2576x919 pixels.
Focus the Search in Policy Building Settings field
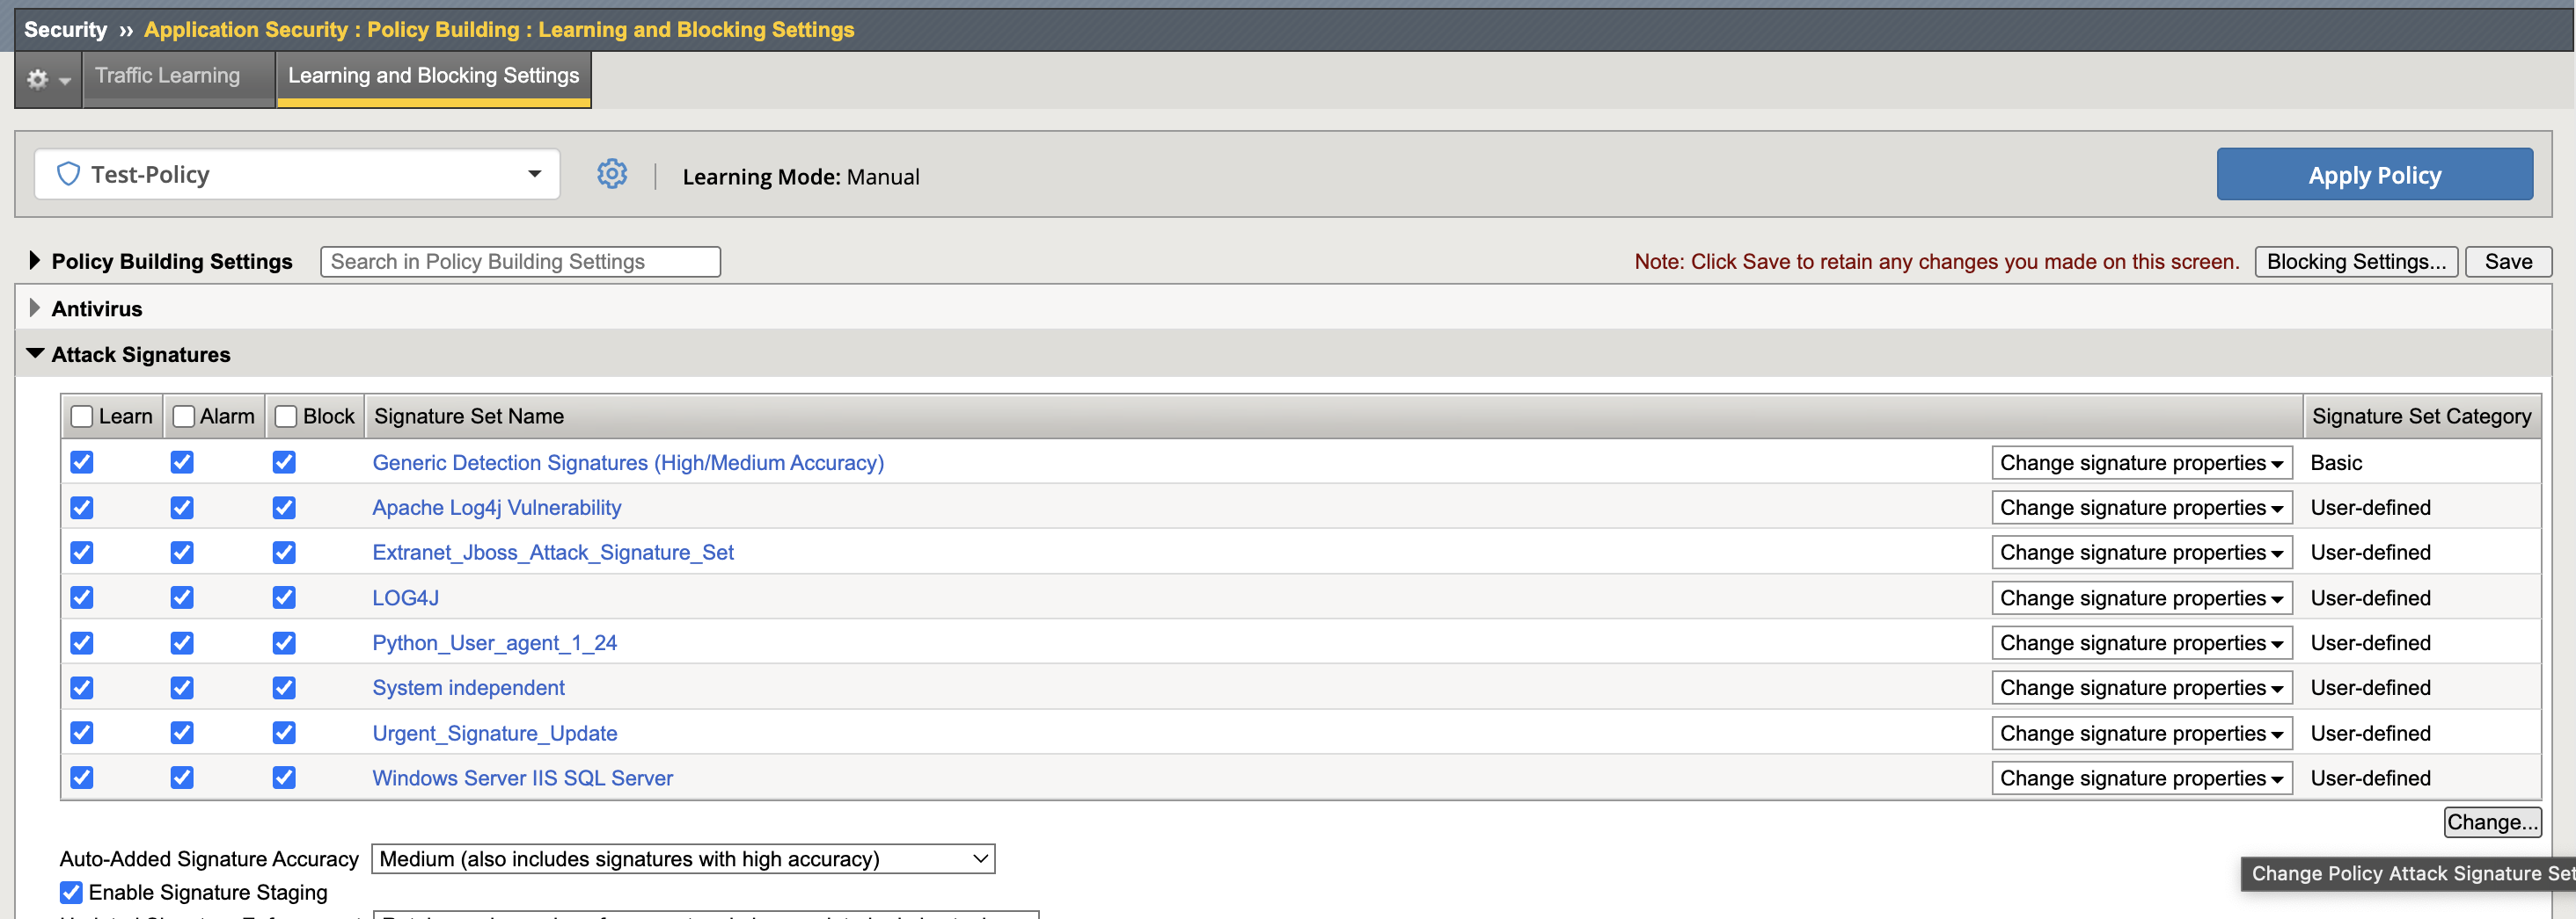click(520, 262)
